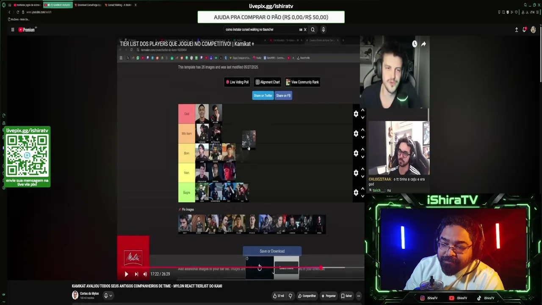Open the Cursed Walking browser tab
The height and width of the screenshot is (305, 542).
pyautogui.click(x=119, y=5)
